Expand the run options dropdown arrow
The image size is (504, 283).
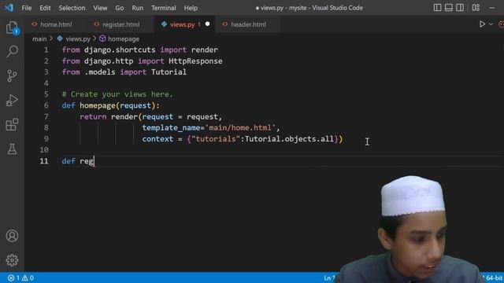[x=491, y=24]
